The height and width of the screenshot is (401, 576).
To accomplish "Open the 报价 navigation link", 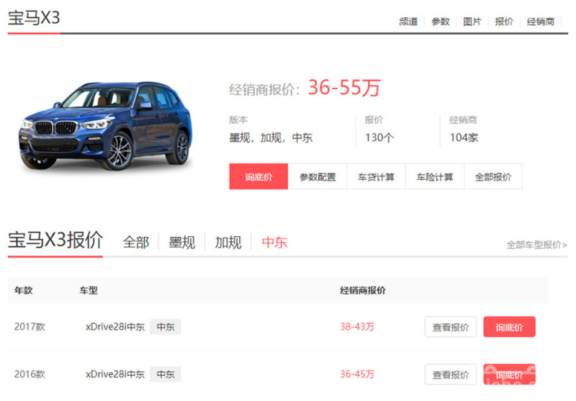I will click(503, 22).
